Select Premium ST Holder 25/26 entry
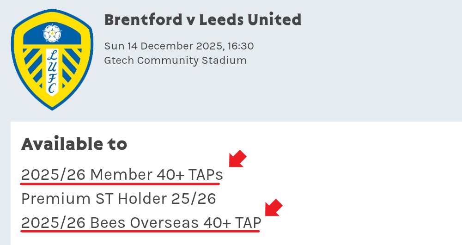Screen dimensions: 462x245 pos(119,199)
